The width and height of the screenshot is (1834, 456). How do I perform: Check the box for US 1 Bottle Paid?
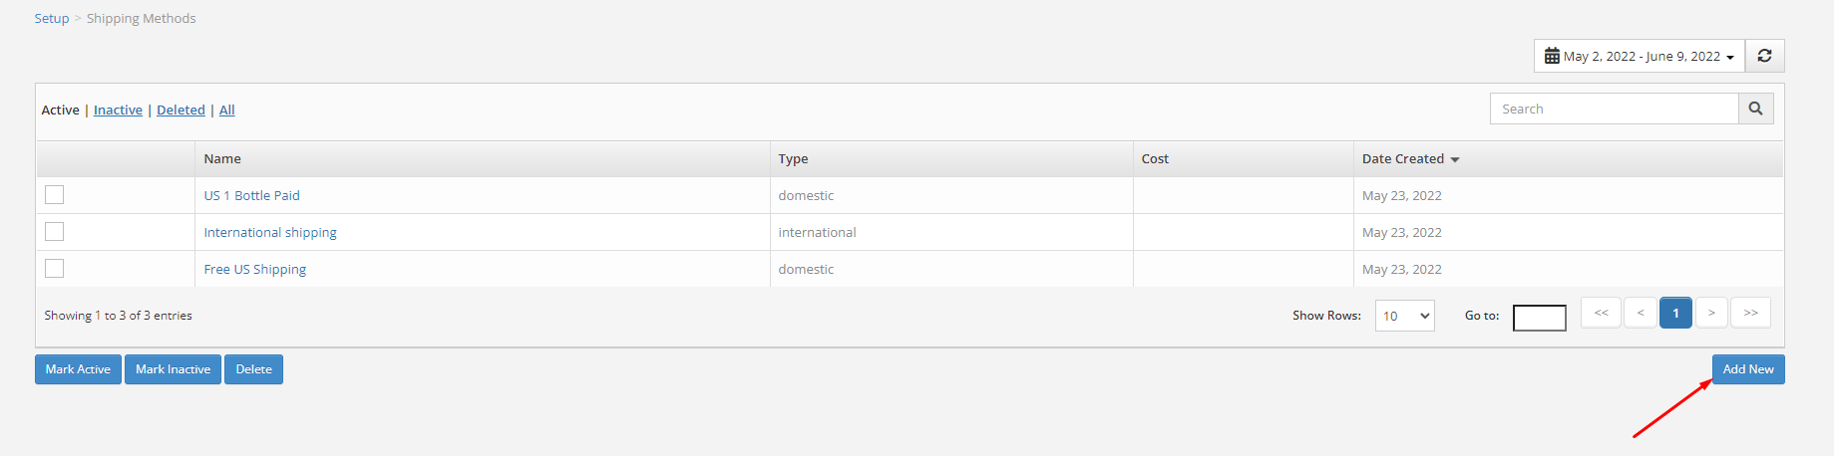(55, 194)
